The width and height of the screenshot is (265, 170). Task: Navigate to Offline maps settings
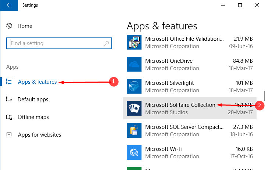33,117
